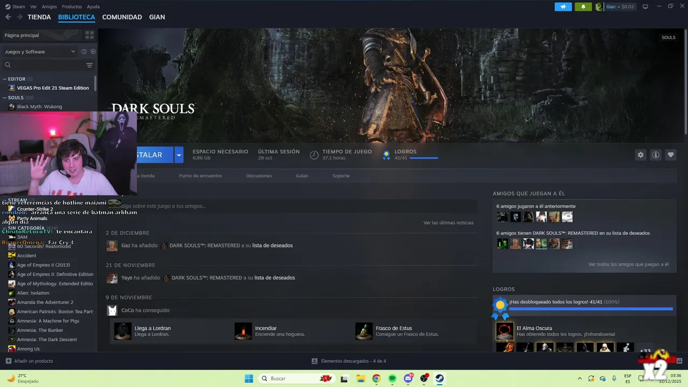Select VEGAS Pro Edit 21 Steam Edition
Screen dimensions: 688x387
click(x=53, y=88)
